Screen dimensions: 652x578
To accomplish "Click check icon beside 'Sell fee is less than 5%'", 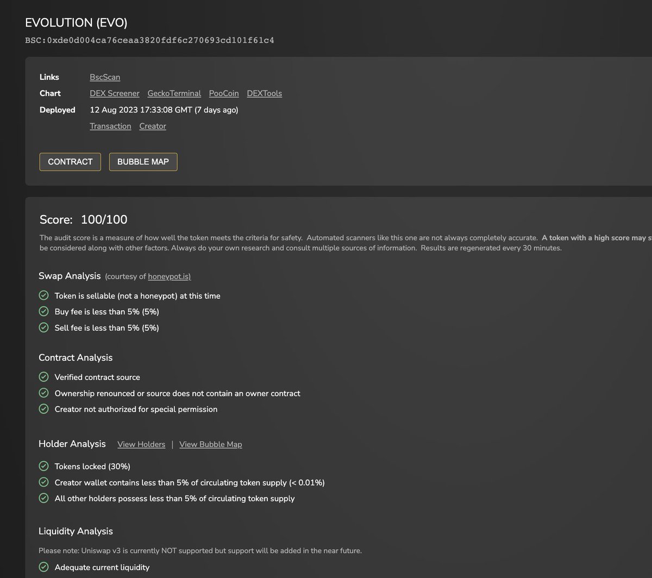I will (x=44, y=328).
